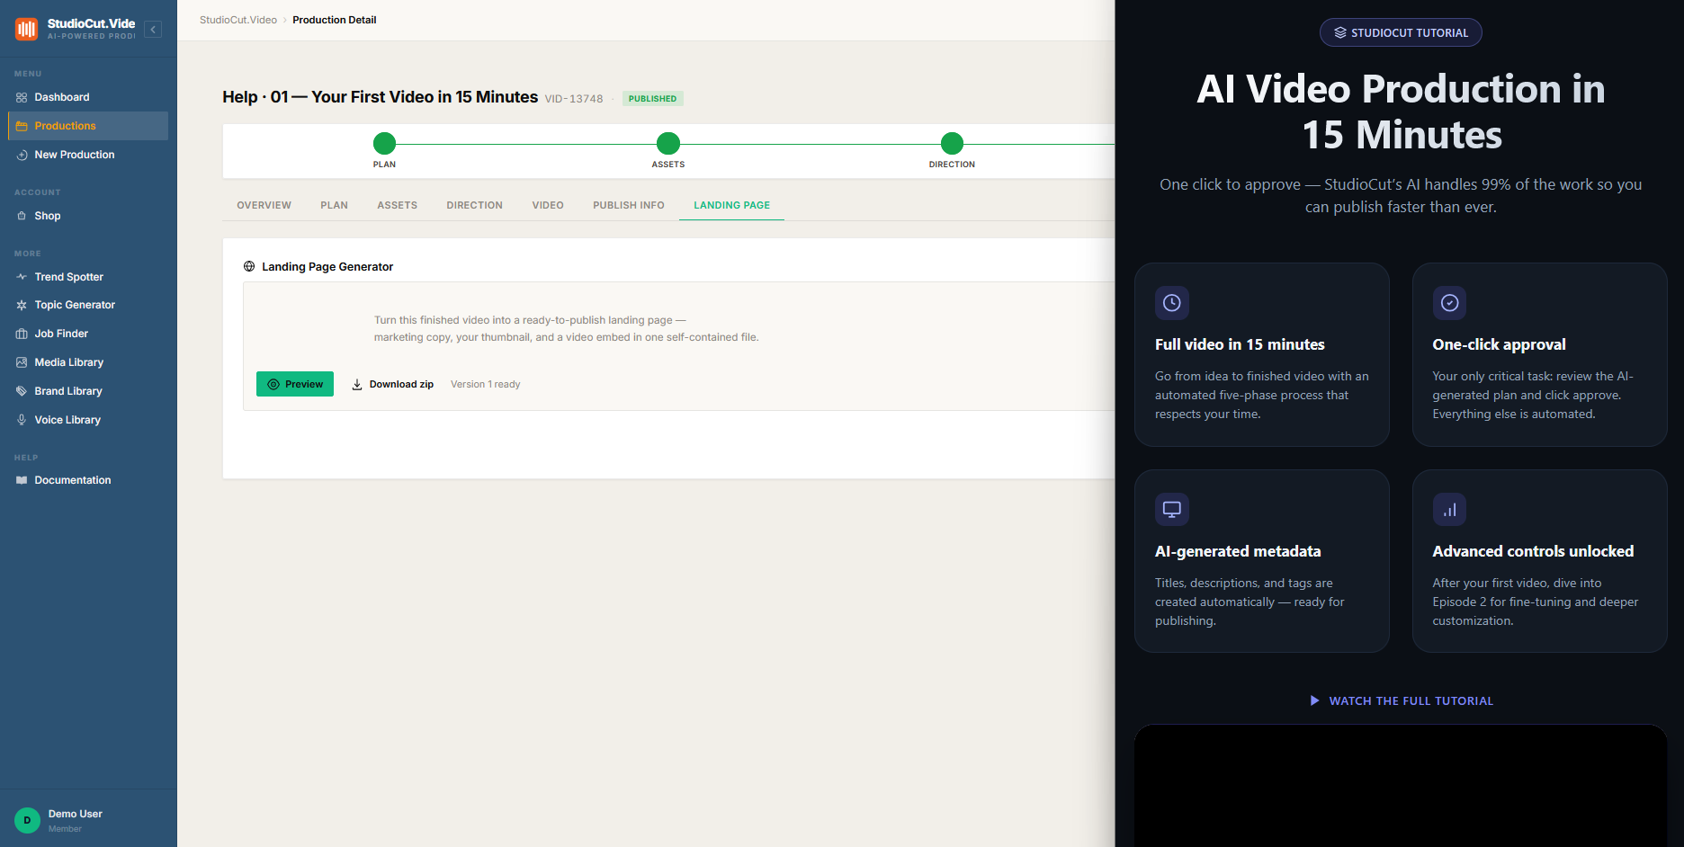The height and width of the screenshot is (847, 1684).
Task: Click the Advanced controls unlocked heading
Action: pyautogui.click(x=1533, y=551)
